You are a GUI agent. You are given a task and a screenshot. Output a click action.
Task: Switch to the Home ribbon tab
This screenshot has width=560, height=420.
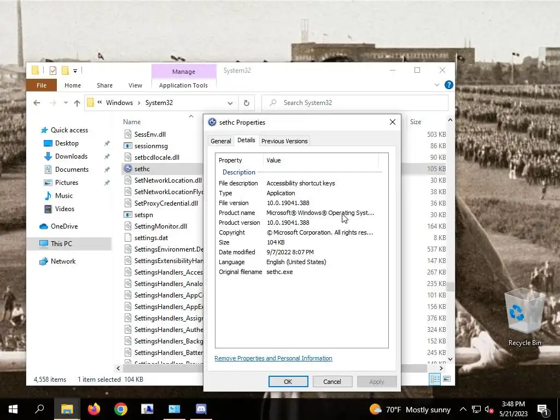pyautogui.click(x=73, y=85)
